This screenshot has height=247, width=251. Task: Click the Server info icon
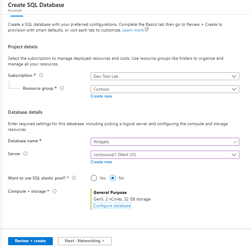(x=26, y=154)
